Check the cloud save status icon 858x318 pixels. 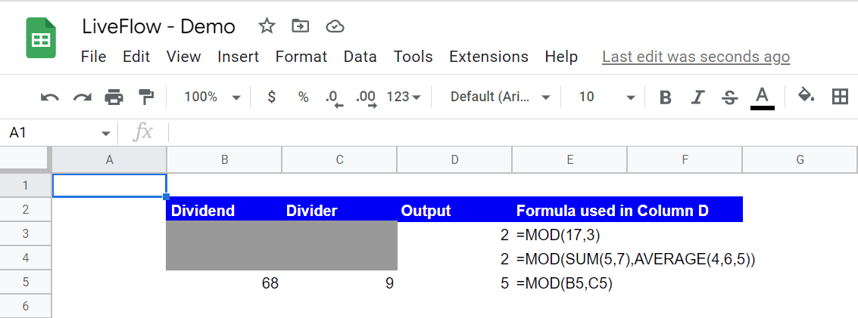pyautogui.click(x=334, y=26)
